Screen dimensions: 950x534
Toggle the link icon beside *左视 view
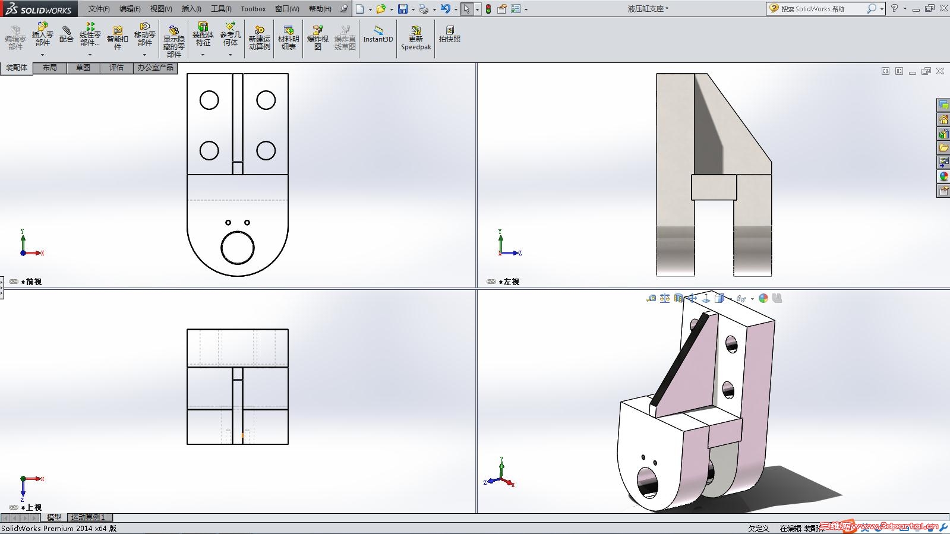click(x=491, y=282)
